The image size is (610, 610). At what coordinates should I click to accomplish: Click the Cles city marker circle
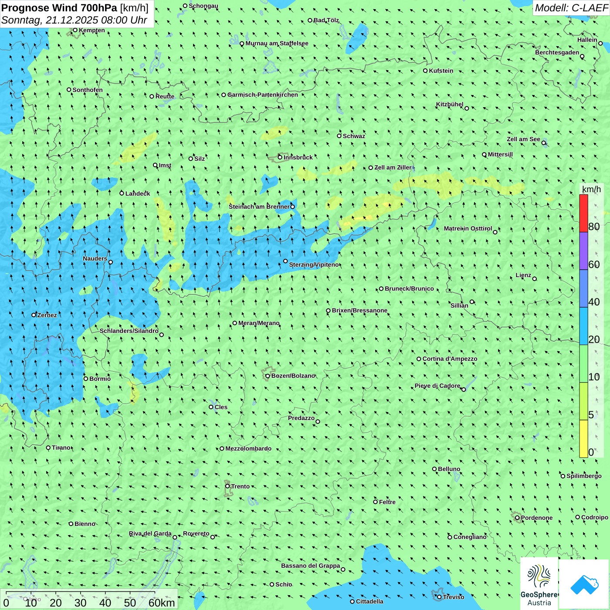[x=211, y=407]
